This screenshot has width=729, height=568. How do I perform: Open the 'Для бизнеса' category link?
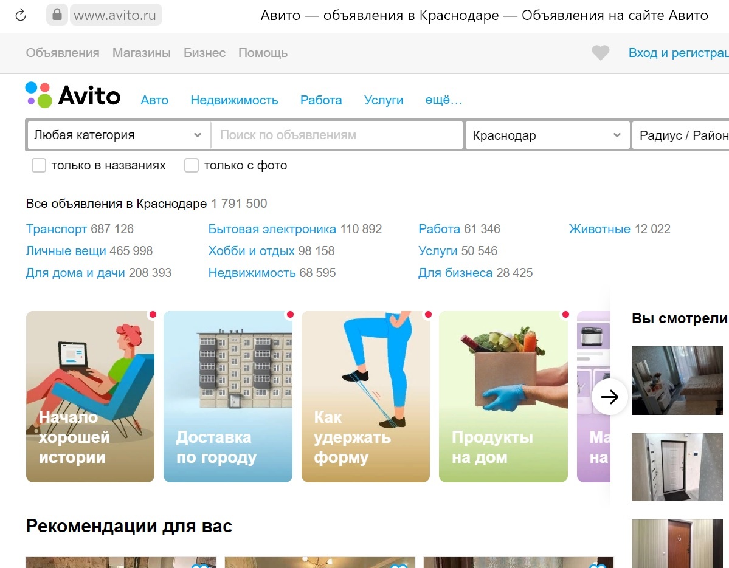pos(455,273)
